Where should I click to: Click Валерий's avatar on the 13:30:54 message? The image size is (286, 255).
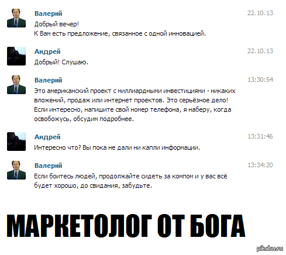(16, 85)
